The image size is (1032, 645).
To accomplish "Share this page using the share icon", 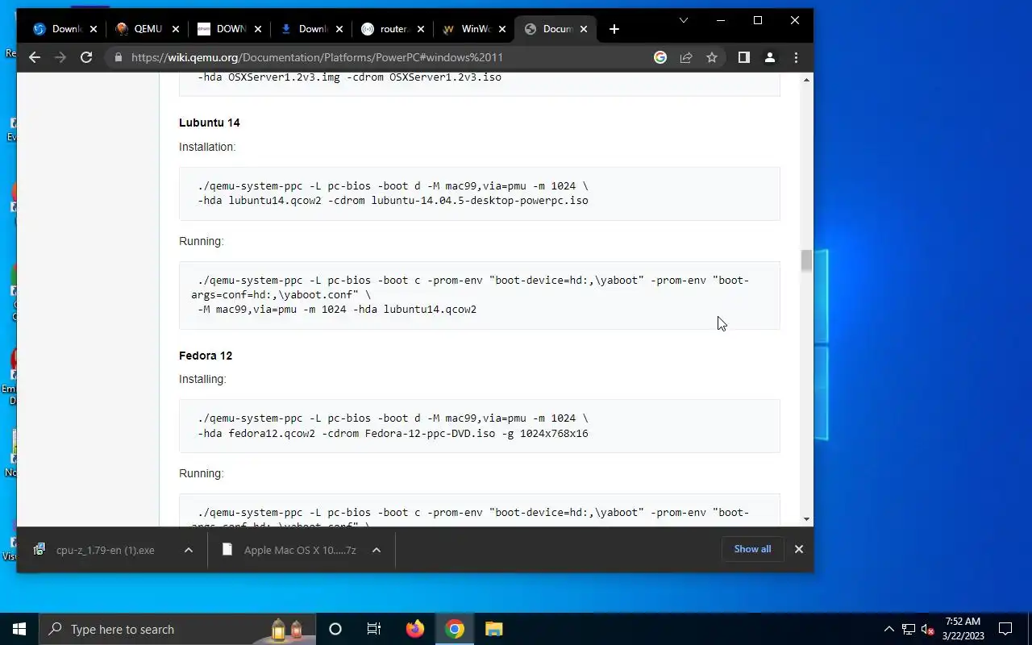I will point(686,57).
